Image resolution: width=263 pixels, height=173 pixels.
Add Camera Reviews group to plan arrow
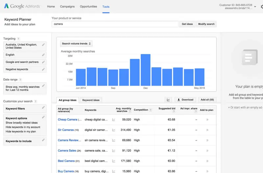click(207, 141)
